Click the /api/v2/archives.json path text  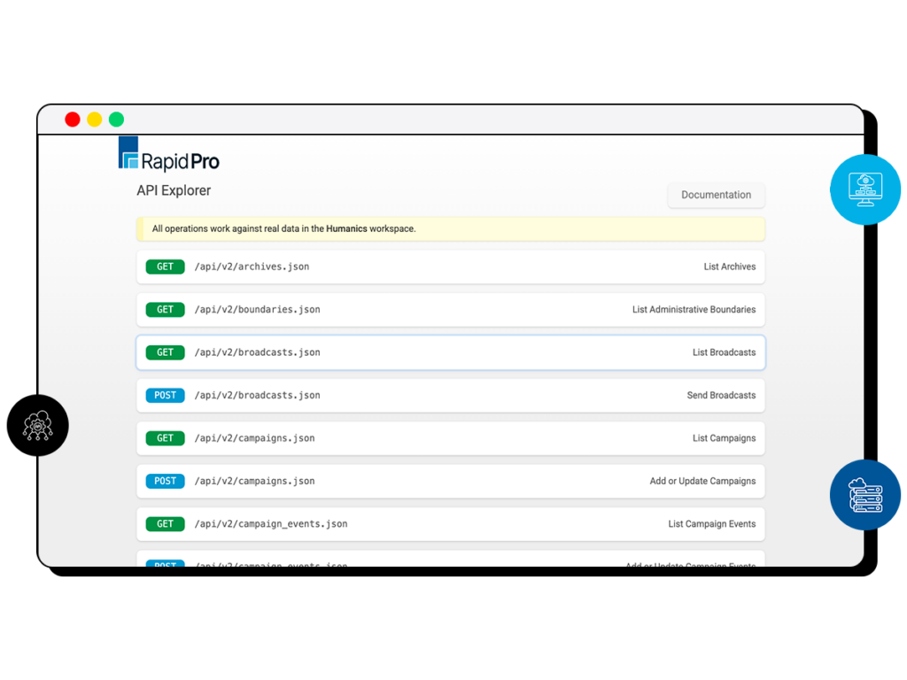[x=252, y=267]
